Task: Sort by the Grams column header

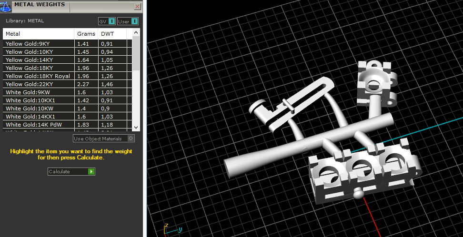Action: pos(86,34)
